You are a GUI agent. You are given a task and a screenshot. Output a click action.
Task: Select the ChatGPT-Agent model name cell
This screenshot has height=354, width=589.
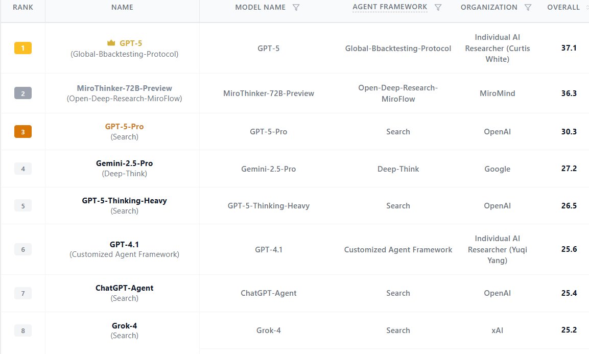coord(269,293)
